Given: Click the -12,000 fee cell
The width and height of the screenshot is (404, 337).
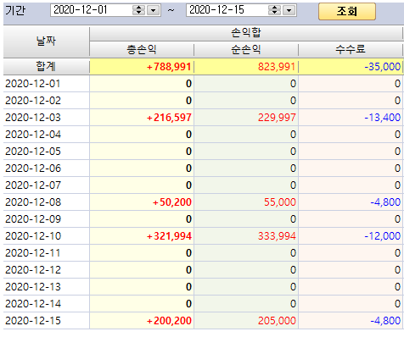Looking at the screenshot, I should coord(351,236).
